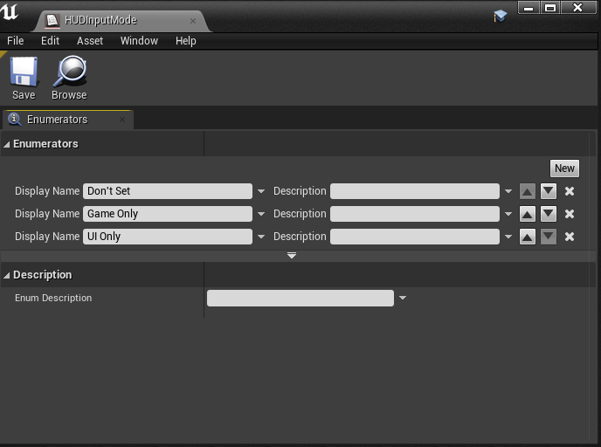Open Enum Description dropdown arrow

403,298
